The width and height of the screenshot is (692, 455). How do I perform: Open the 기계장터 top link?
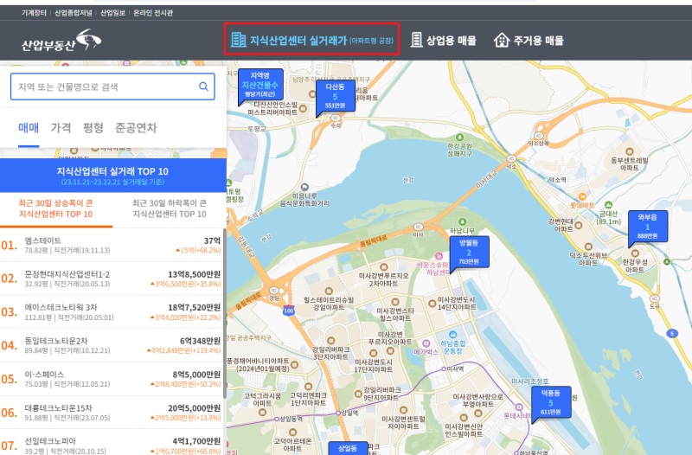(x=34, y=13)
